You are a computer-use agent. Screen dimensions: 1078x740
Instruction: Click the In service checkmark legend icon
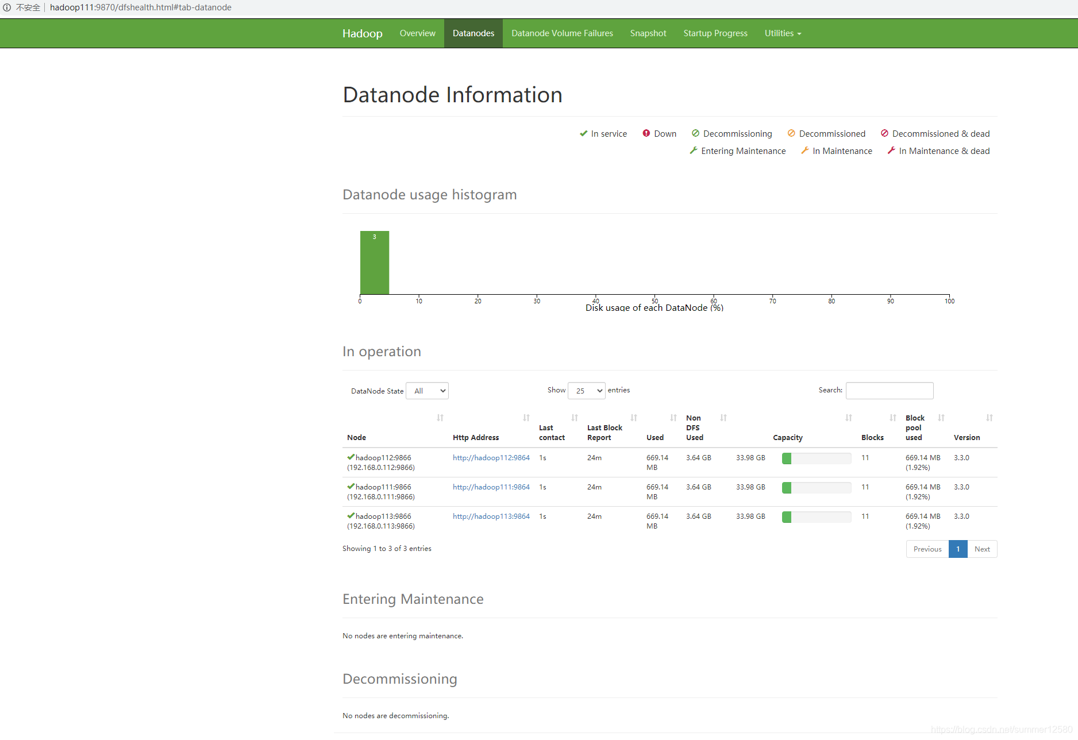[x=583, y=133]
